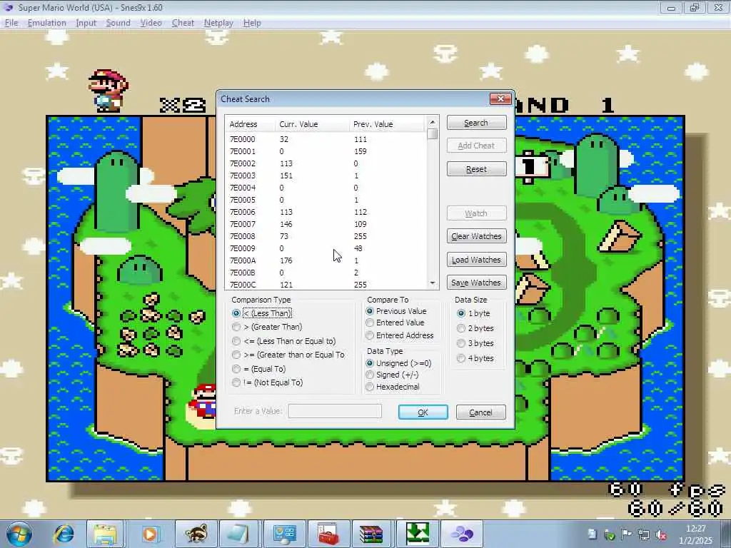Image resolution: width=731 pixels, height=548 pixels.
Task: Select Less Than comparison type
Action: (262, 314)
